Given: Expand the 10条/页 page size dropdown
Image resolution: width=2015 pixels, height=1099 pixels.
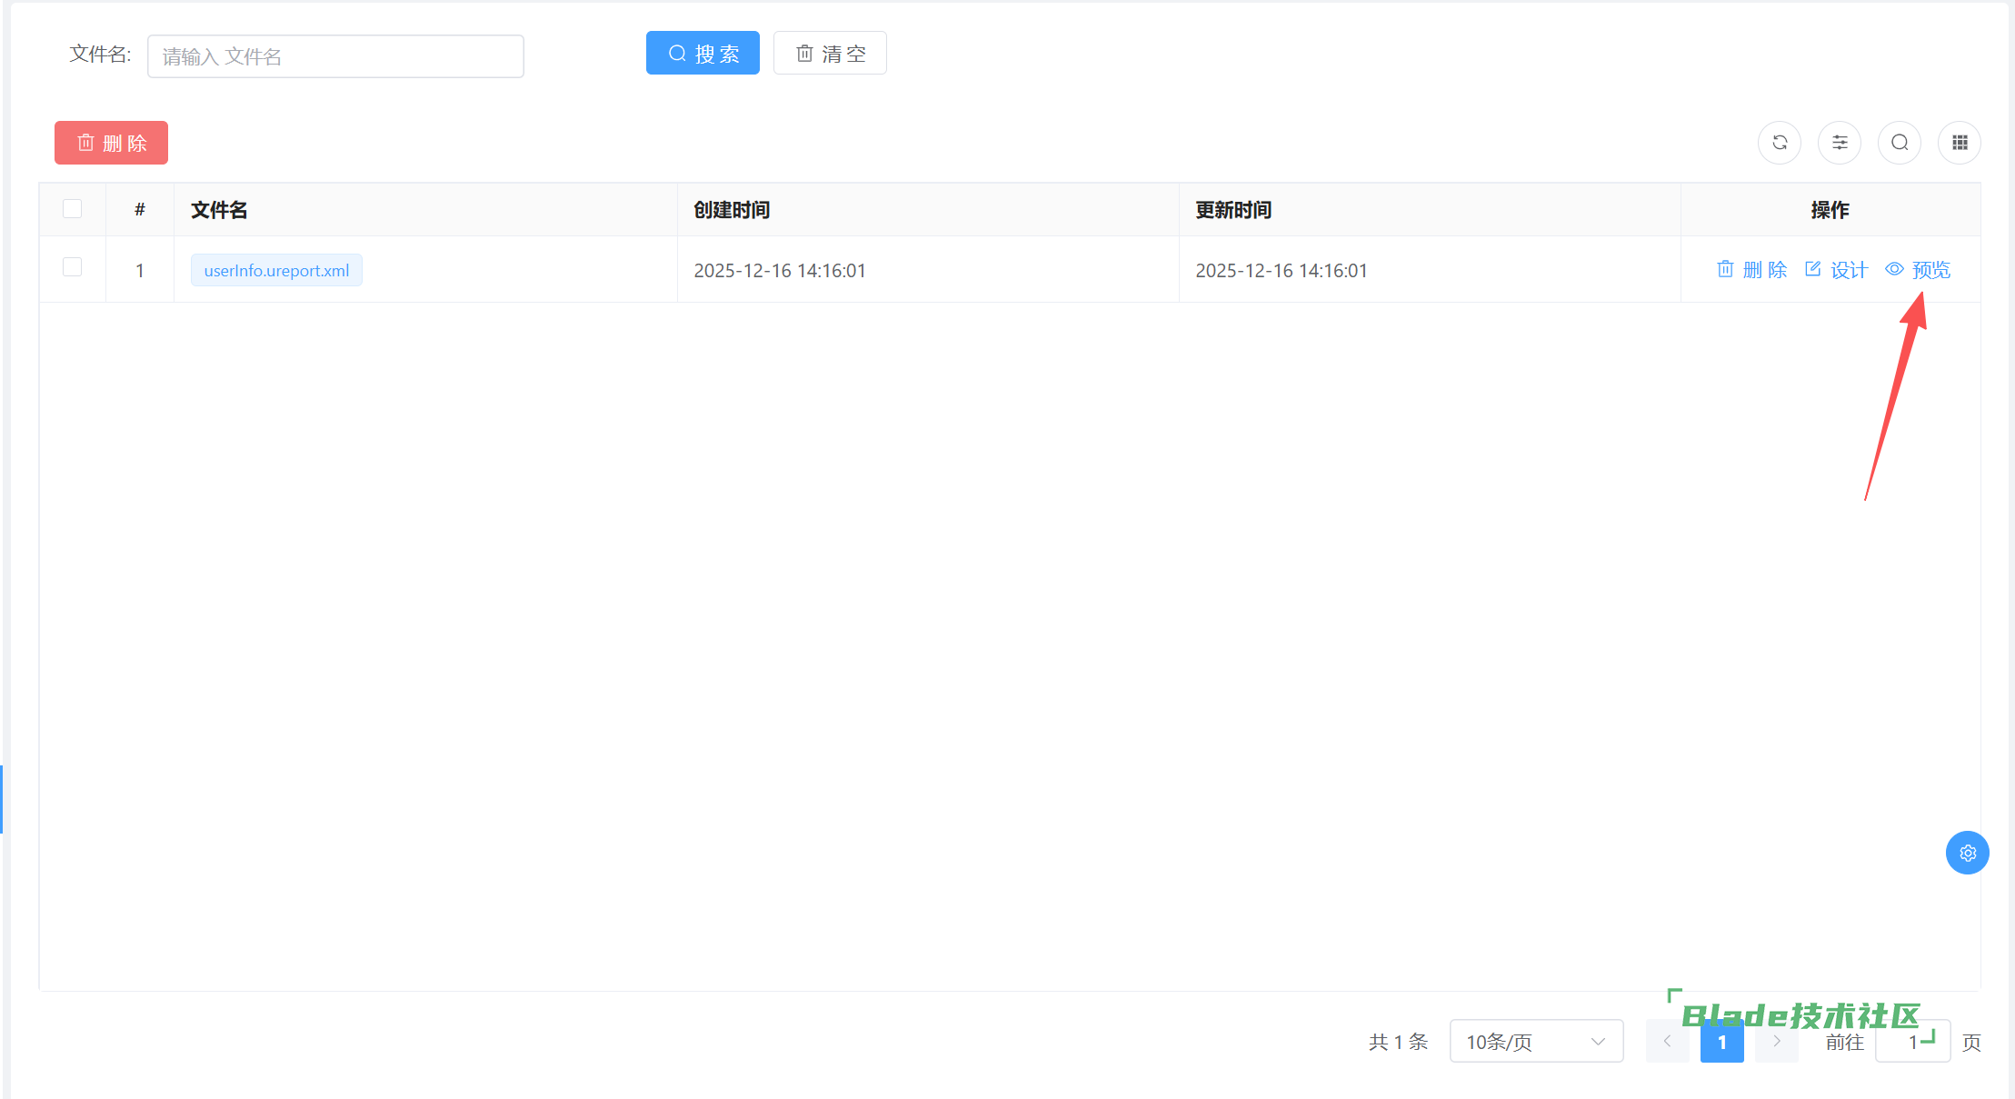Looking at the screenshot, I should (x=1536, y=1042).
